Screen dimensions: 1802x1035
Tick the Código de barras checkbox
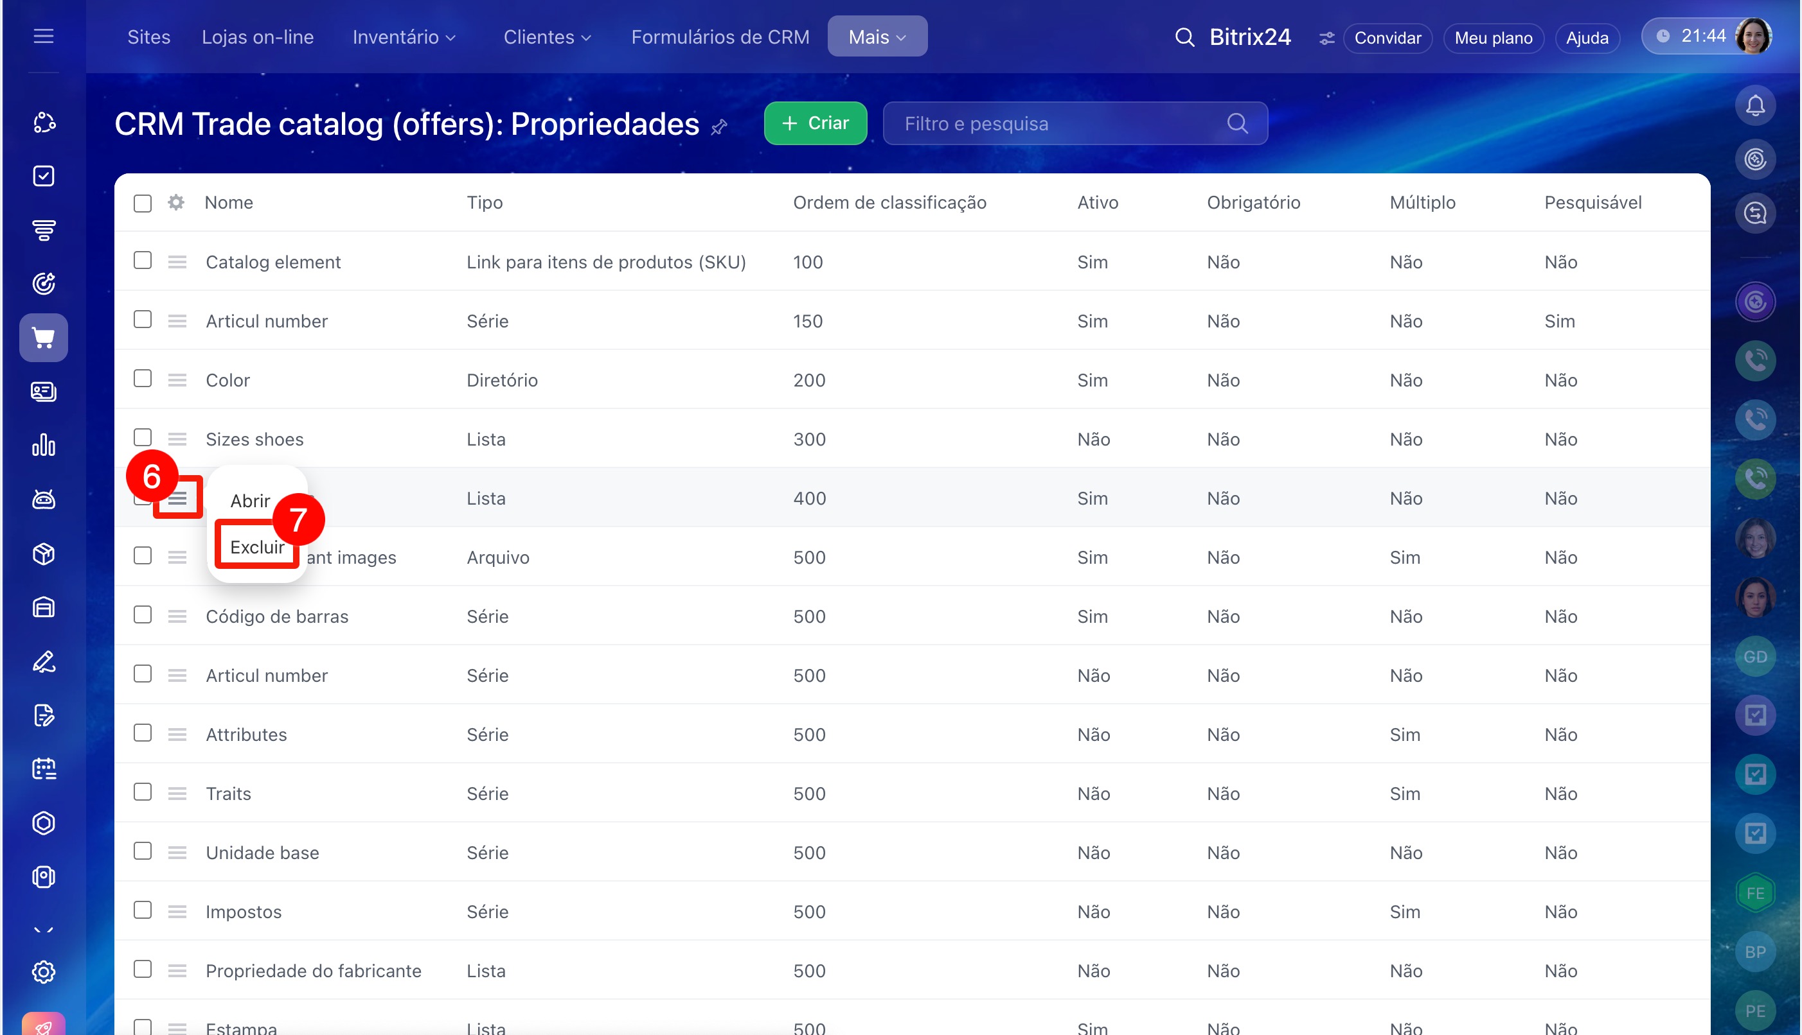[142, 615]
